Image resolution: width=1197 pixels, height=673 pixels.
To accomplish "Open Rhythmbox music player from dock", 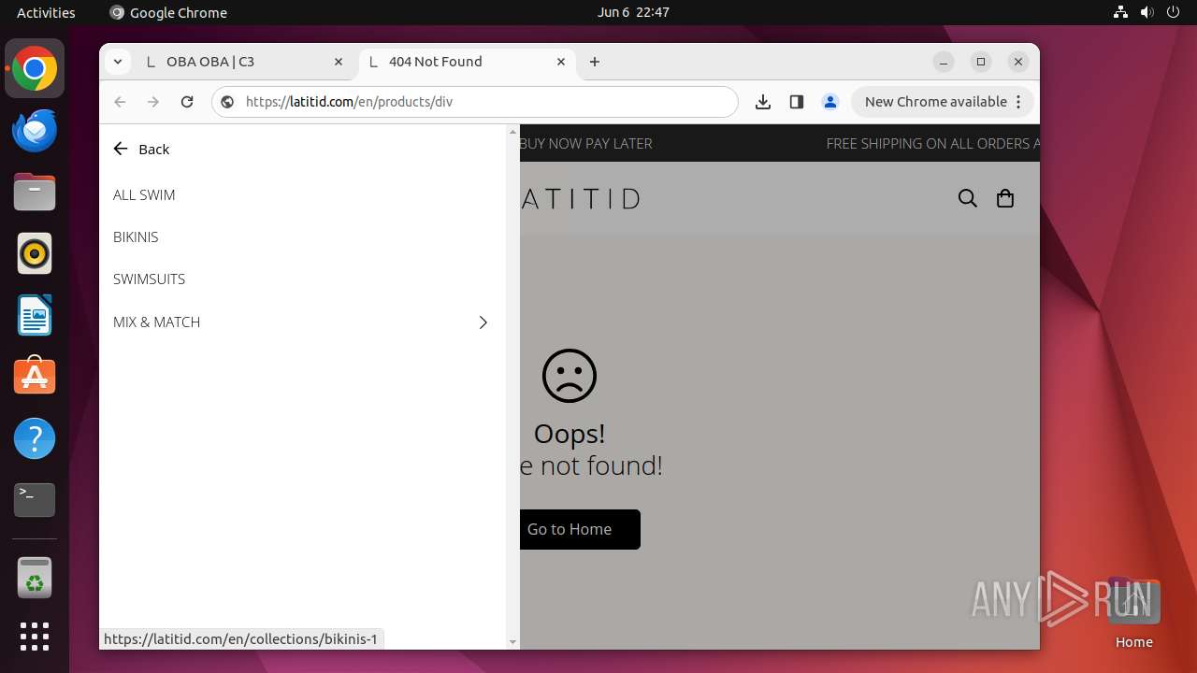I will tap(35, 253).
